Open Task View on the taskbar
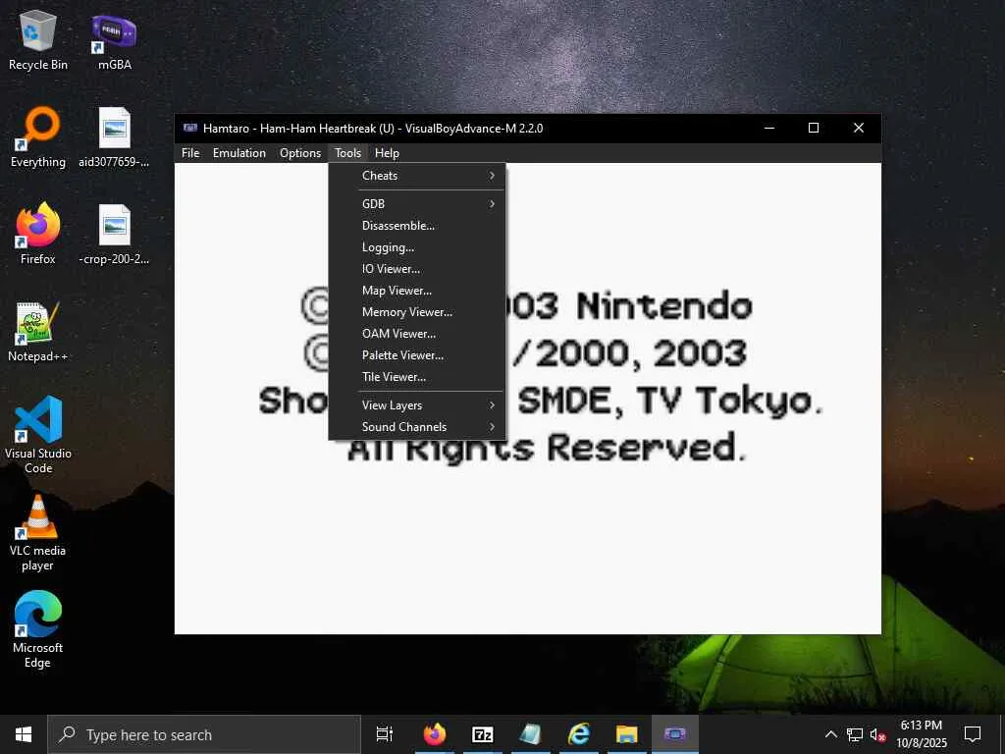 (385, 734)
